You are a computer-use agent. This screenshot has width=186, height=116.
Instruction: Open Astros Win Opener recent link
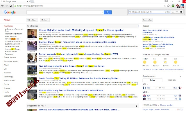158,45
